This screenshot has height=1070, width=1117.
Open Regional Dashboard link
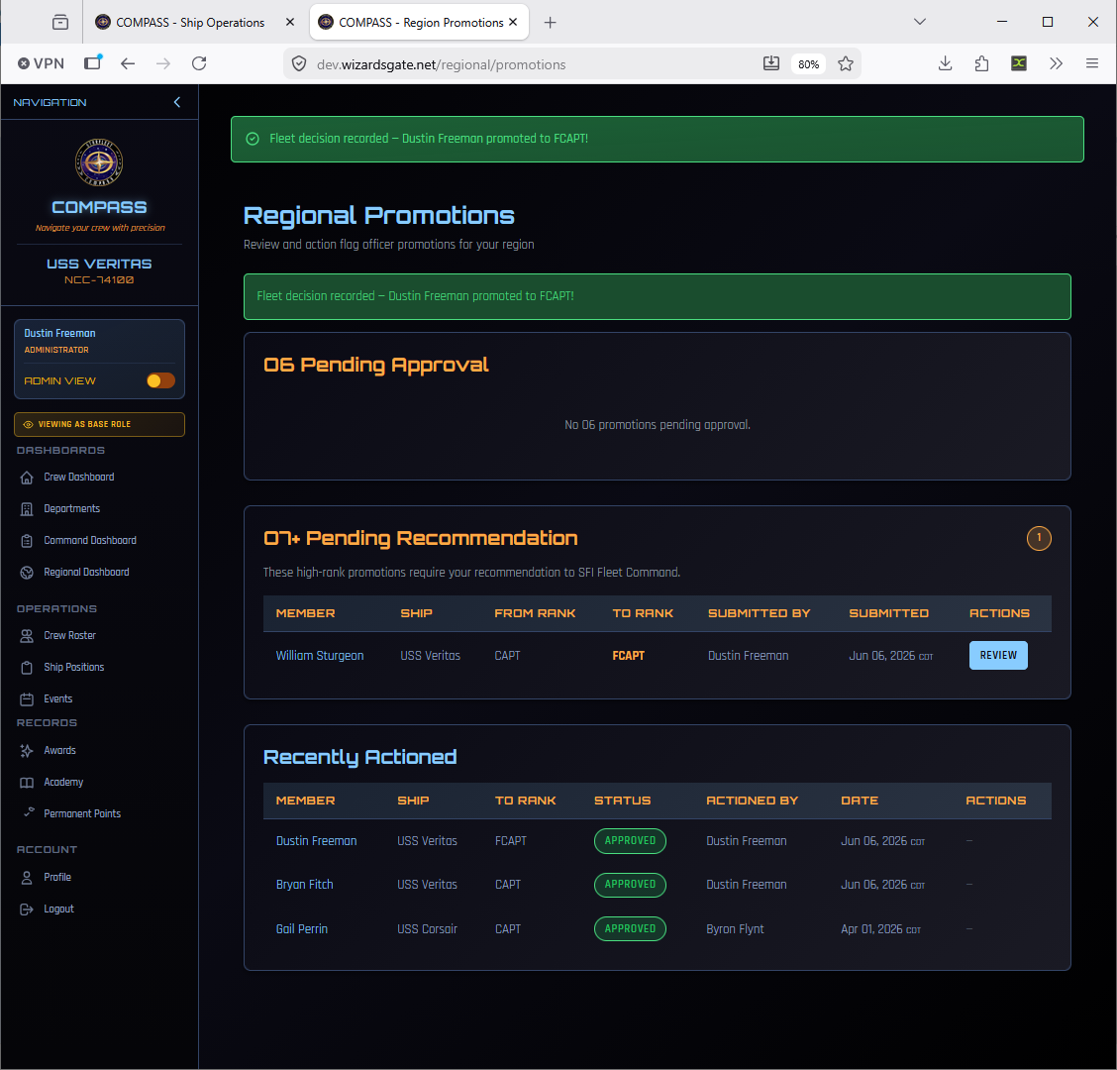click(x=86, y=572)
